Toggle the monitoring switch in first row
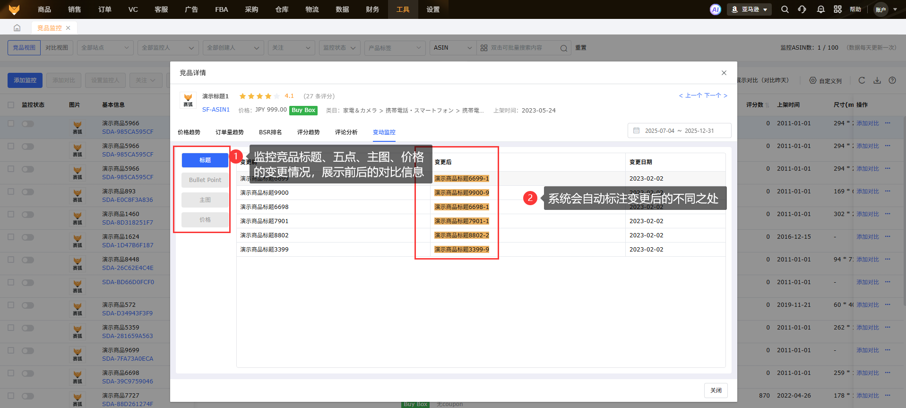This screenshot has width=906, height=408. (28, 124)
